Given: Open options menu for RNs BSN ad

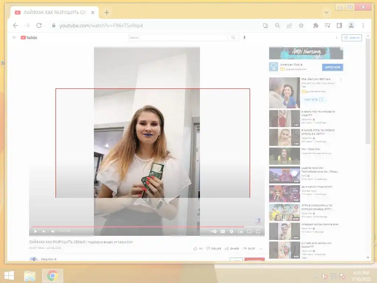Looking at the screenshot, I should point(341,80).
